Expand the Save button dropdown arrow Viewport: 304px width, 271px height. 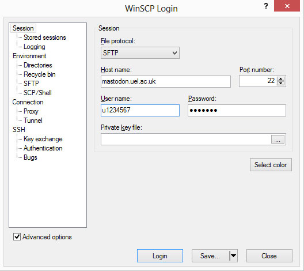233,255
